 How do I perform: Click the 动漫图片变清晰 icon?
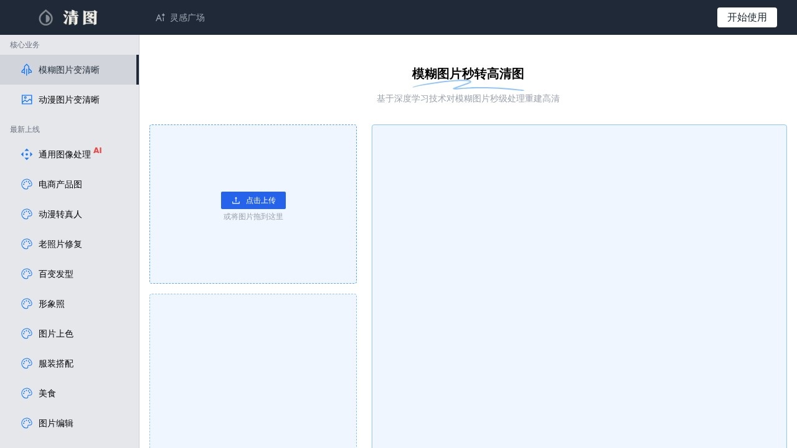point(26,100)
